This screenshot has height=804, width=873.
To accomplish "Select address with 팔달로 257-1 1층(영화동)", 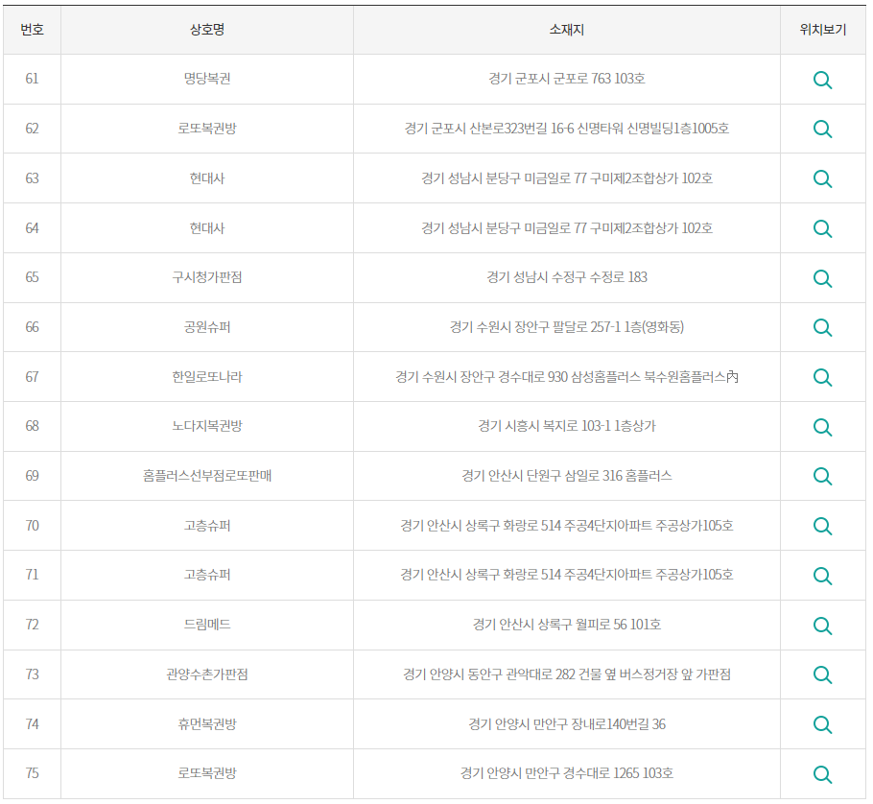I will (567, 327).
